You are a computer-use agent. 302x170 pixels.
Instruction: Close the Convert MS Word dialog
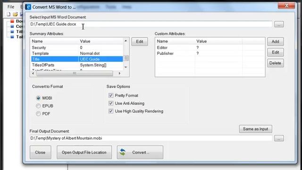(x=286, y=5)
